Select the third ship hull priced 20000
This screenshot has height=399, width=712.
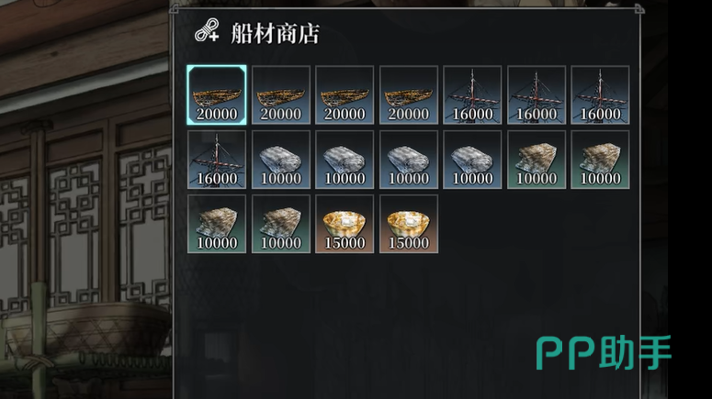click(x=345, y=94)
